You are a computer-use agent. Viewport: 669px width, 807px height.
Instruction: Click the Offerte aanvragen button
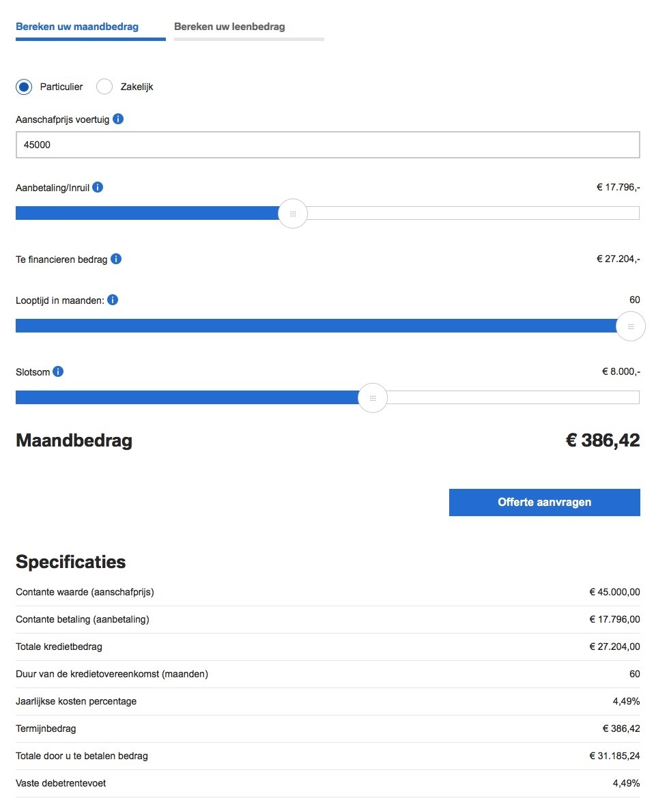pos(544,502)
